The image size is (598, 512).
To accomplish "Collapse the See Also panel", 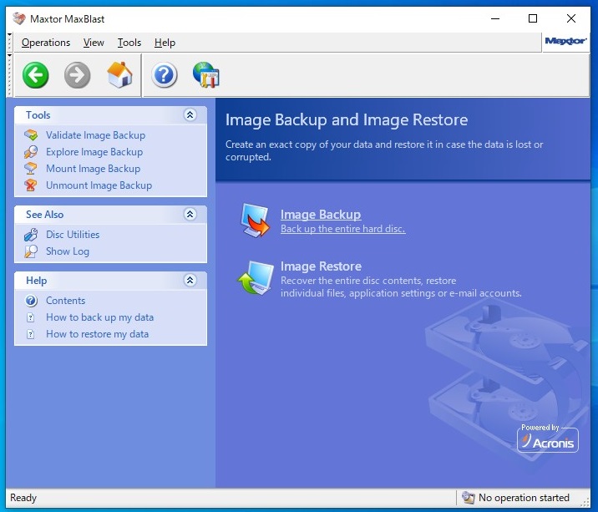I will click(190, 214).
